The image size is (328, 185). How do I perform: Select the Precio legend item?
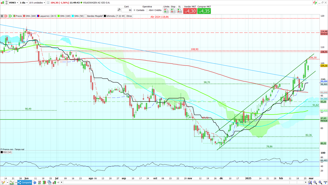point(17,16)
